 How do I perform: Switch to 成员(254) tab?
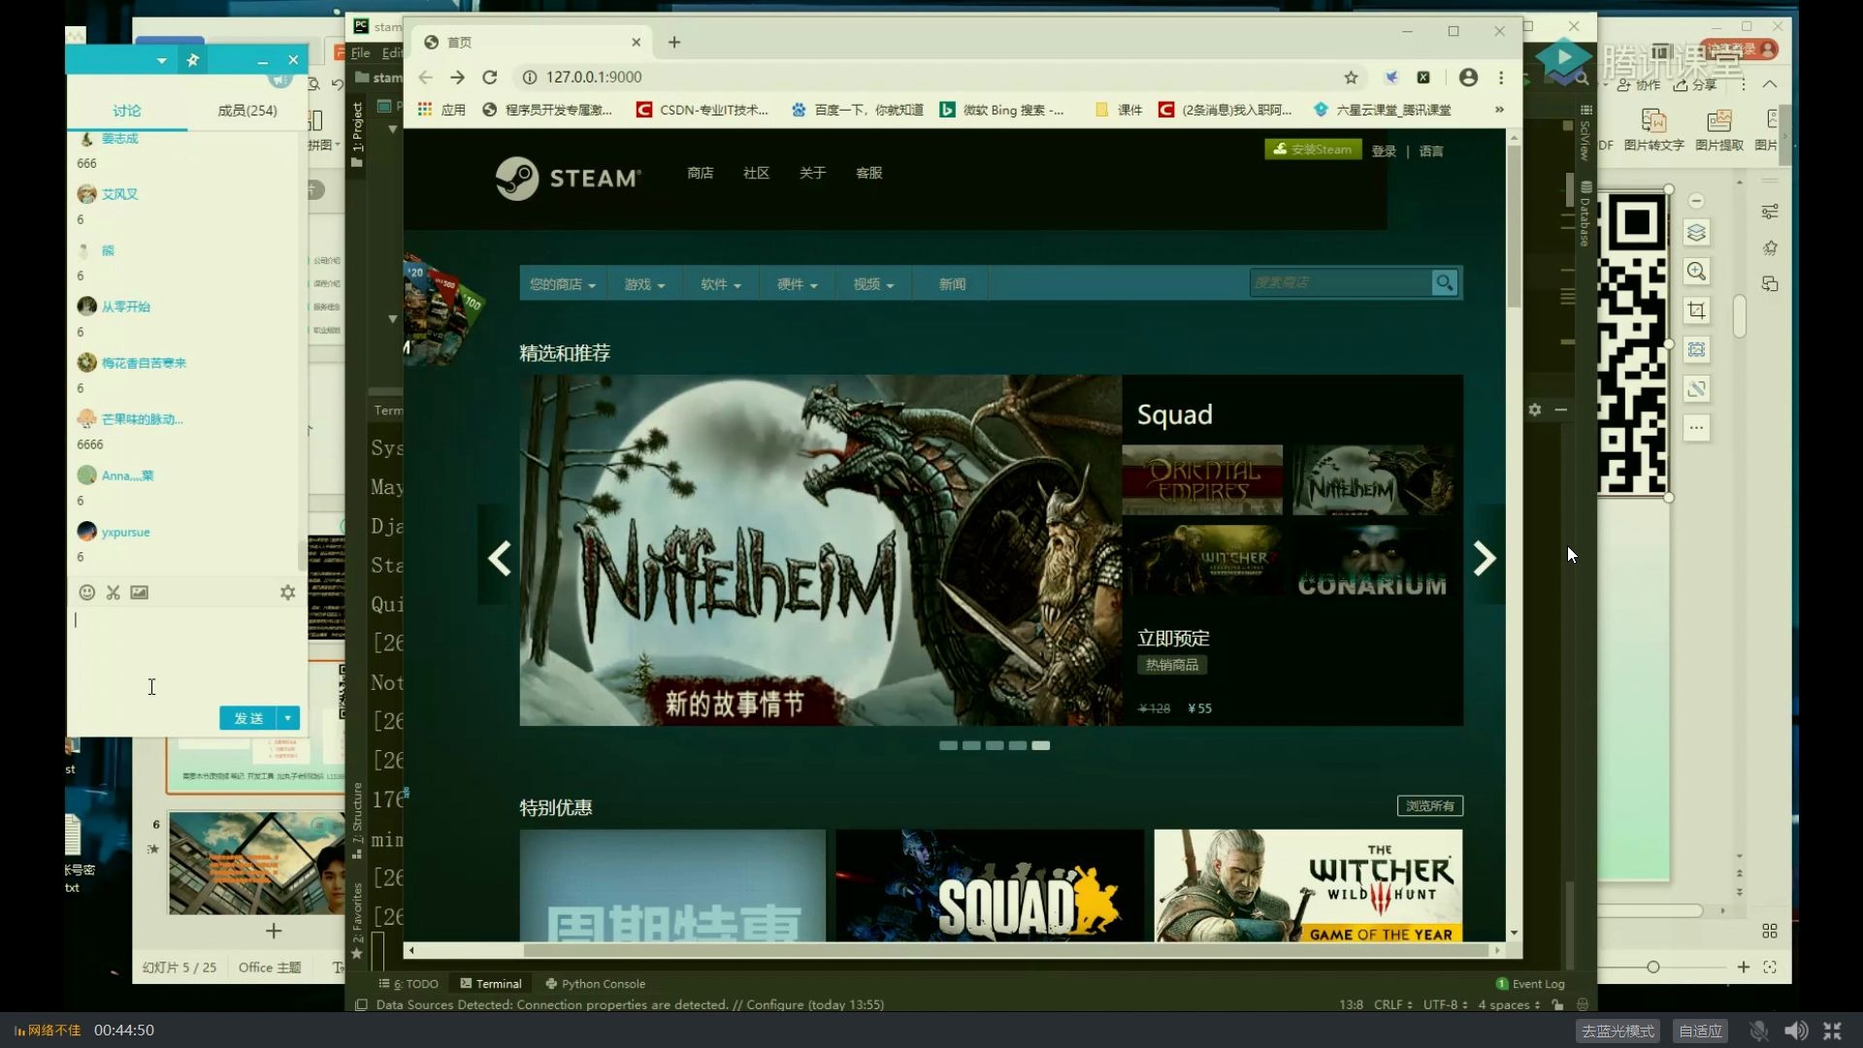point(246,111)
